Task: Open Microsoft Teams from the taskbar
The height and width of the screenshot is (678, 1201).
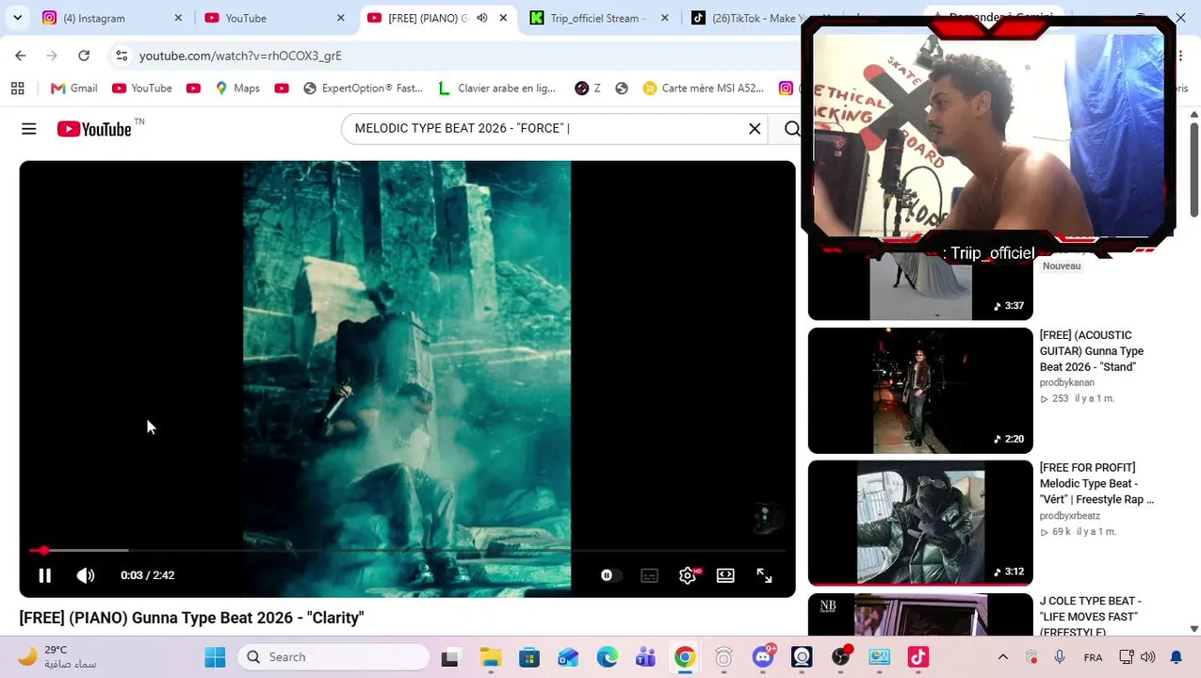Action: coord(645,656)
